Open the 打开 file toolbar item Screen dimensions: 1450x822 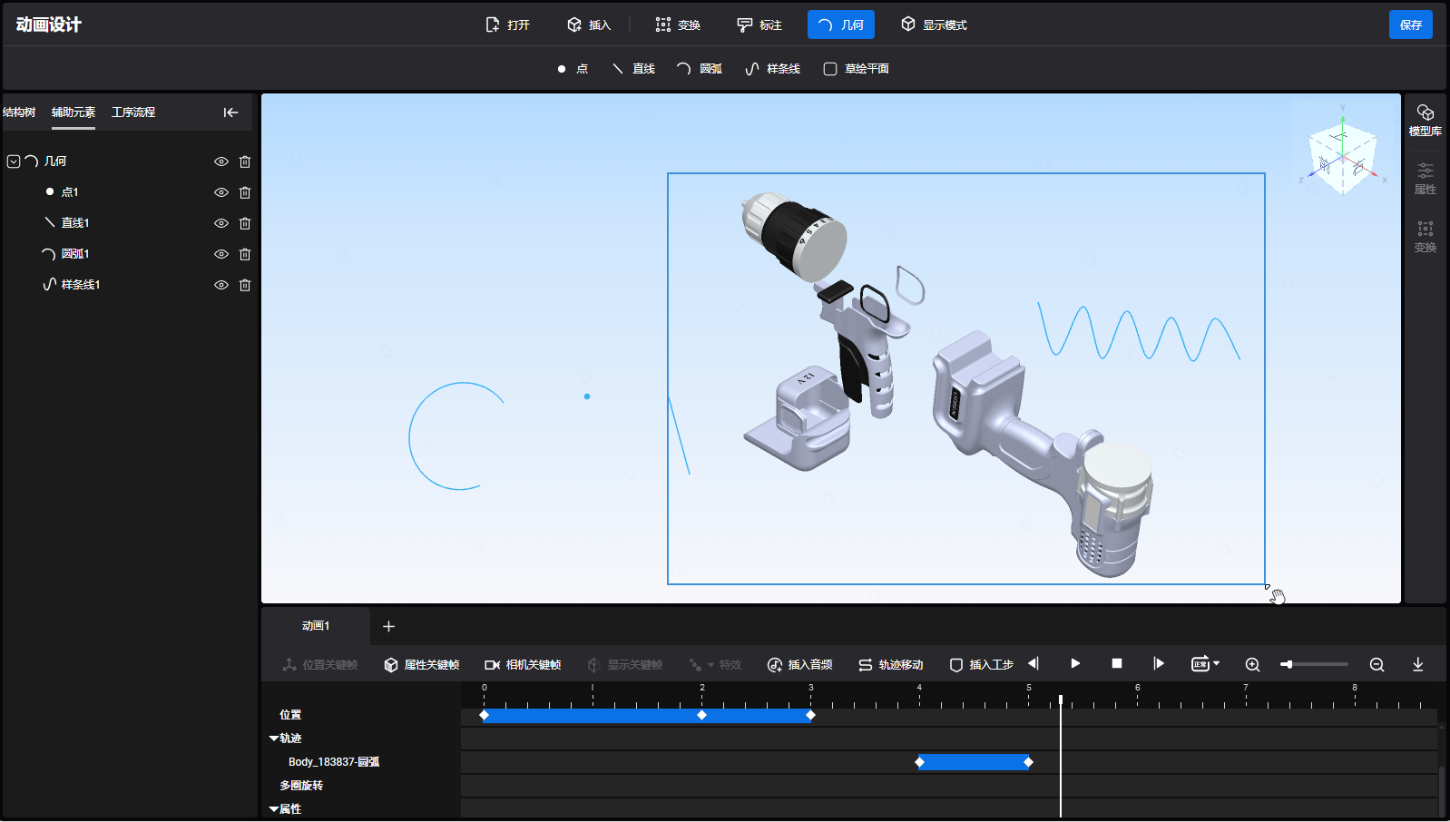507,24
